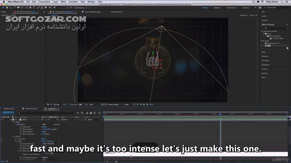Viewport: 291px width, 163px height.
Task: Select the Eraser tool
Action: [x=46, y=7]
